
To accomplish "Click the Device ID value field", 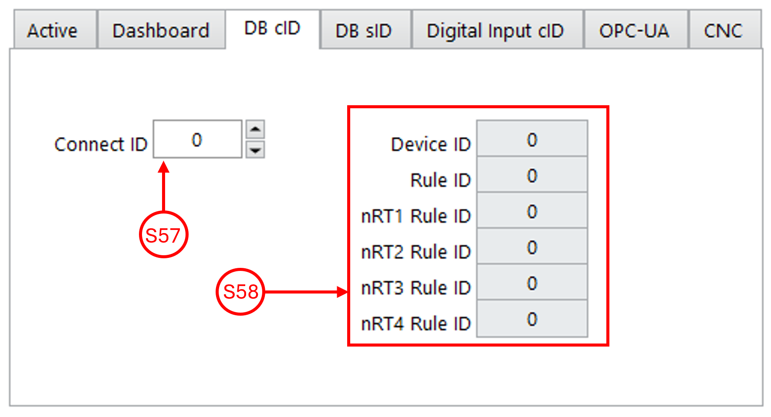I will (532, 139).
